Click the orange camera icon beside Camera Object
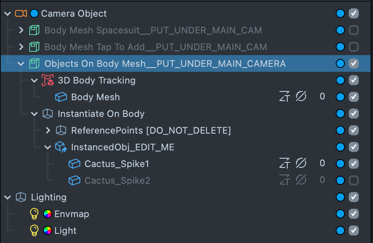Image resolution: width=373 pixels, height=243 pixels. (x=20, y=13)
